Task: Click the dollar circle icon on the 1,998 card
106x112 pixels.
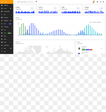Action: (32, 8)
